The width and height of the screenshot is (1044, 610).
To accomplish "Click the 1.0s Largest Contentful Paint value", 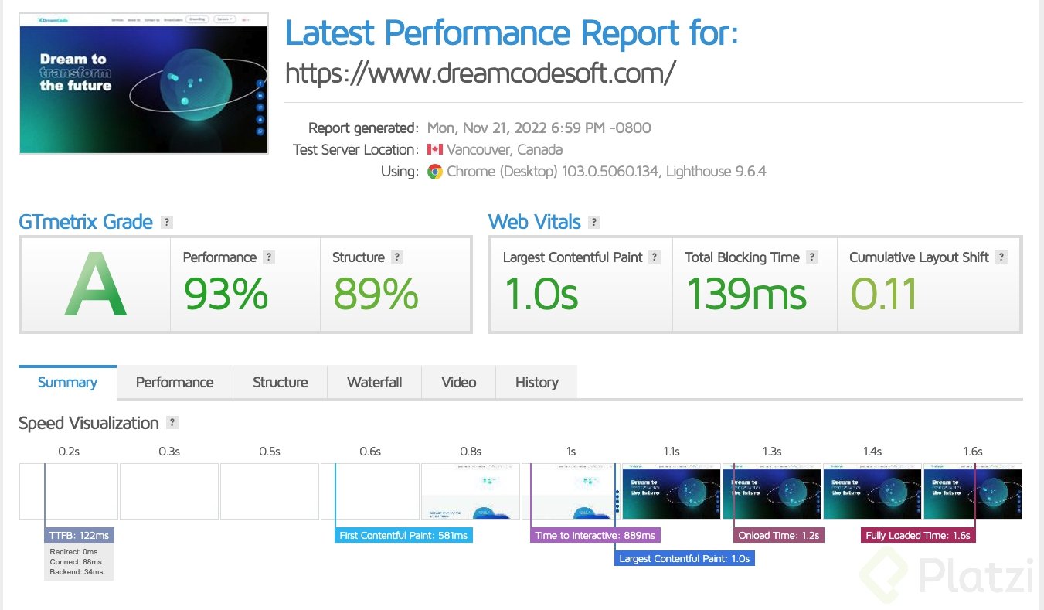I will [541, 295].
